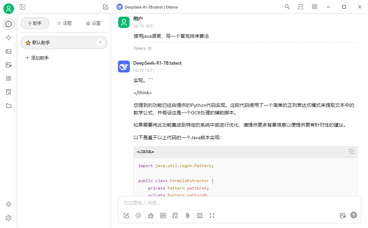Screen dimensions: 368x228
Task: Click the DeepSeek whale avatar of the reply
Action: [124, 67]
